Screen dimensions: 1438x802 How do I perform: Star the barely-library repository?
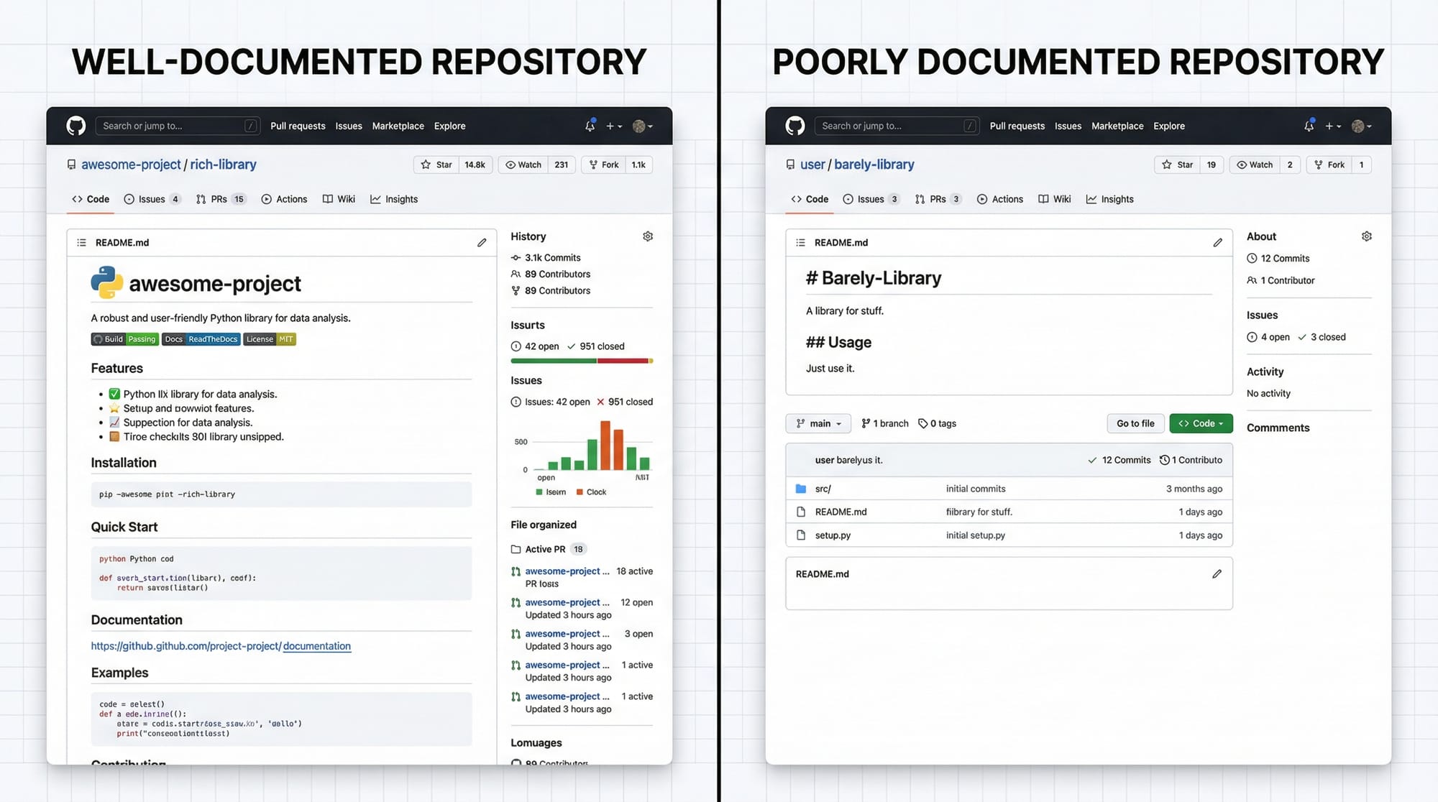(x=1177, y=165)
